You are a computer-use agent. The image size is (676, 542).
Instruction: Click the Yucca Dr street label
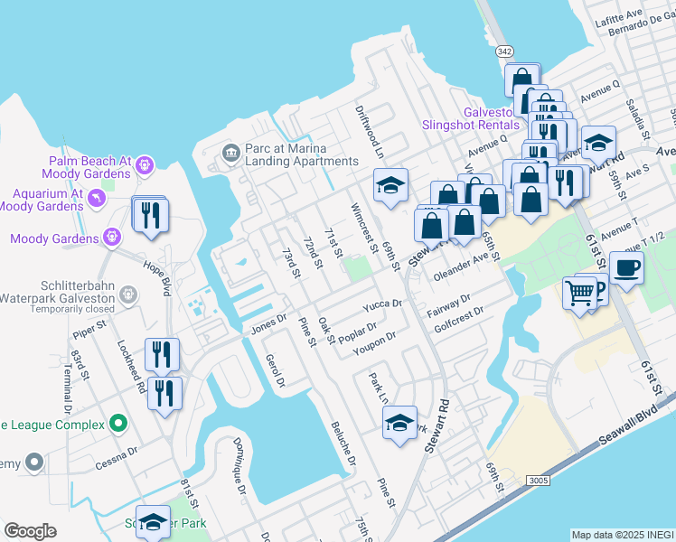pos(382,305)
